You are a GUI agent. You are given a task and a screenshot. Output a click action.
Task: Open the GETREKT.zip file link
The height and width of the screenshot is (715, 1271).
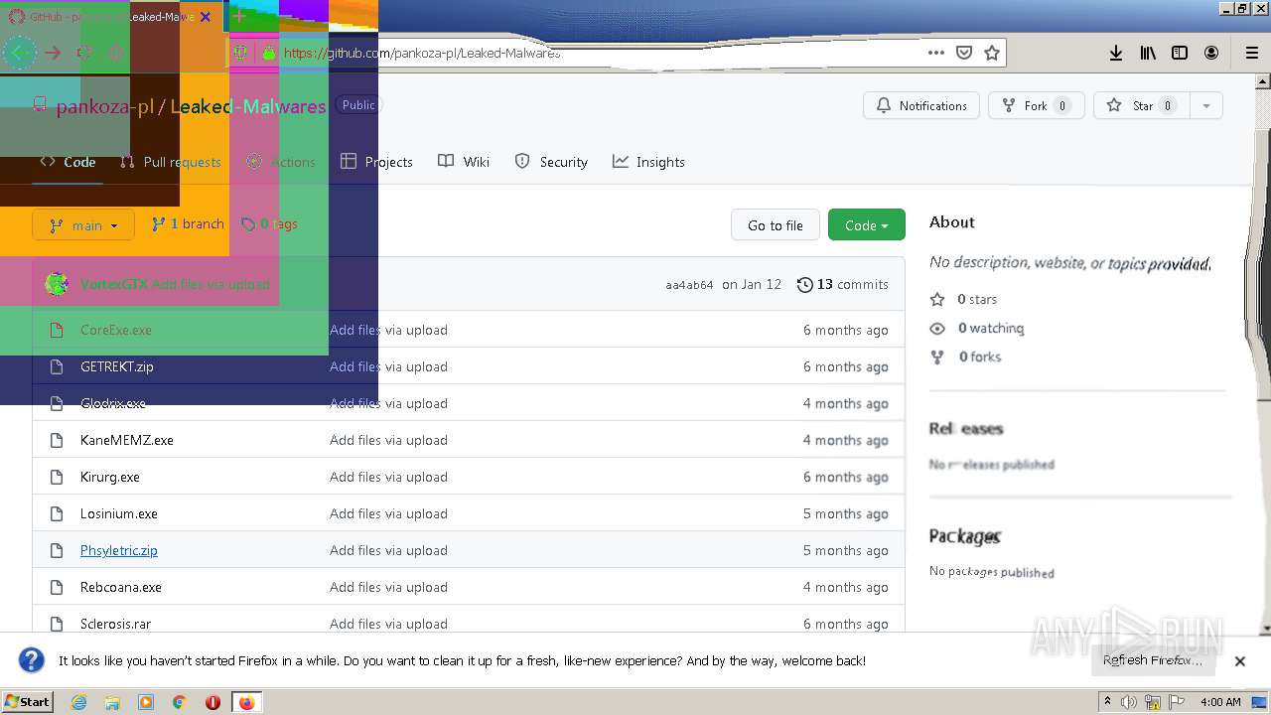[117, 366]
